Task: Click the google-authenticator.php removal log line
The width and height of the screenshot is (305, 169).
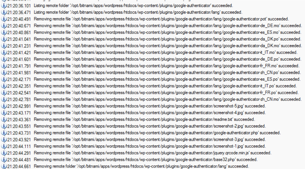Action: (x=141, y=133)
